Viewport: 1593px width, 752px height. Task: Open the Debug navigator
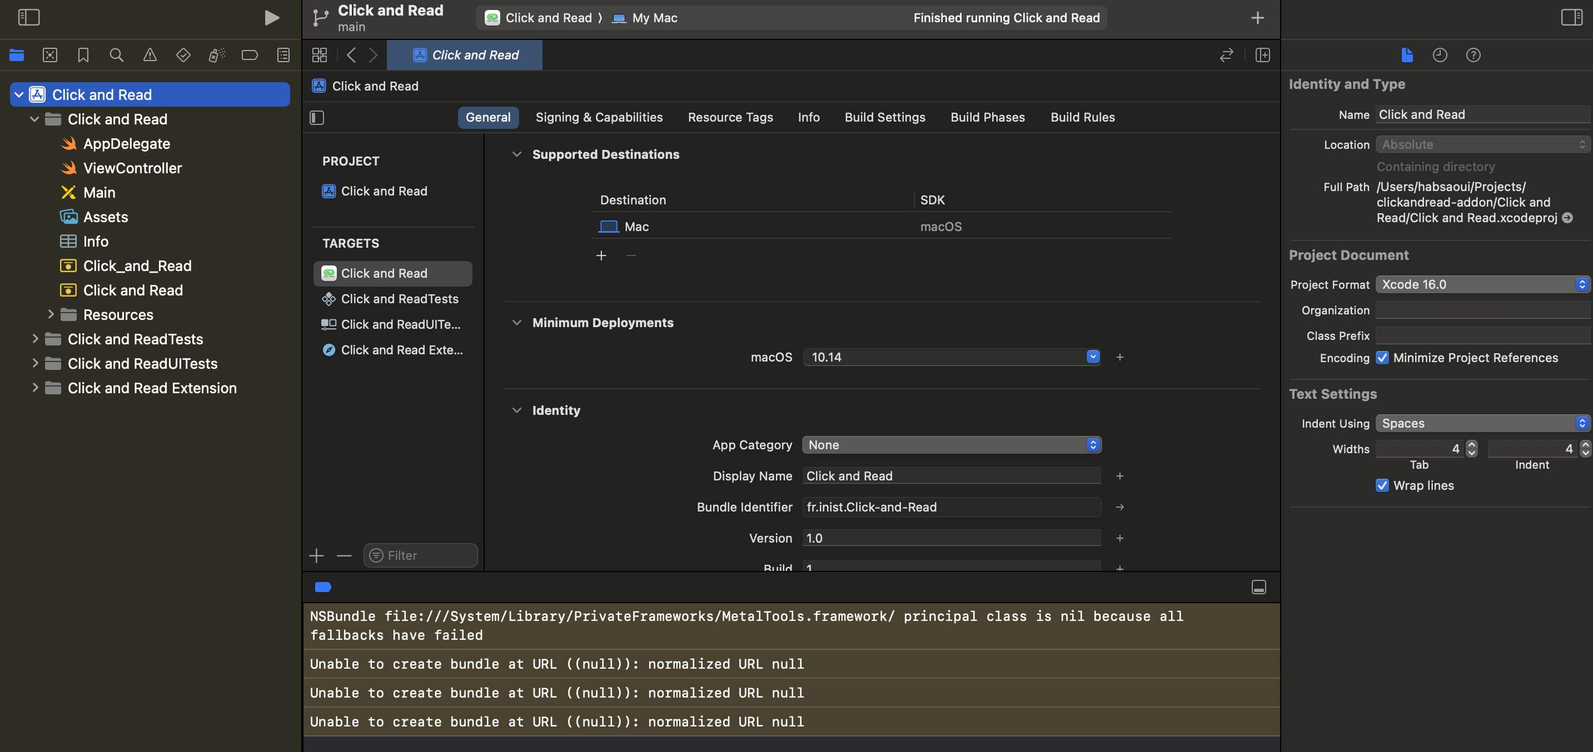[x=216, y=55]
